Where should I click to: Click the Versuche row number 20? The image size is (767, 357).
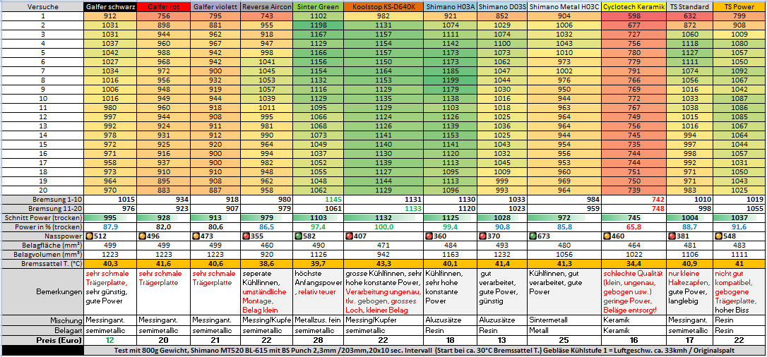(x=42, y=190)
